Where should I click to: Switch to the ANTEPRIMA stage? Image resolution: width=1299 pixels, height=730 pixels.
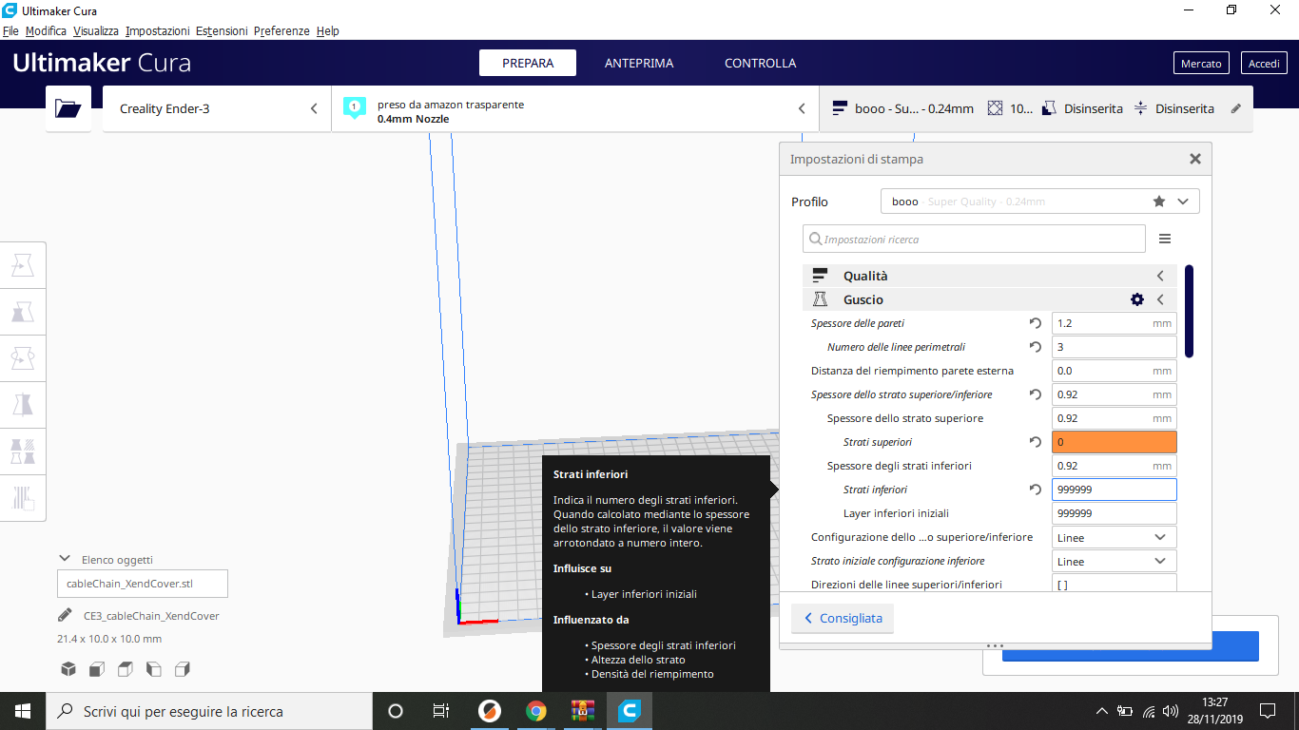click(639, 63)
